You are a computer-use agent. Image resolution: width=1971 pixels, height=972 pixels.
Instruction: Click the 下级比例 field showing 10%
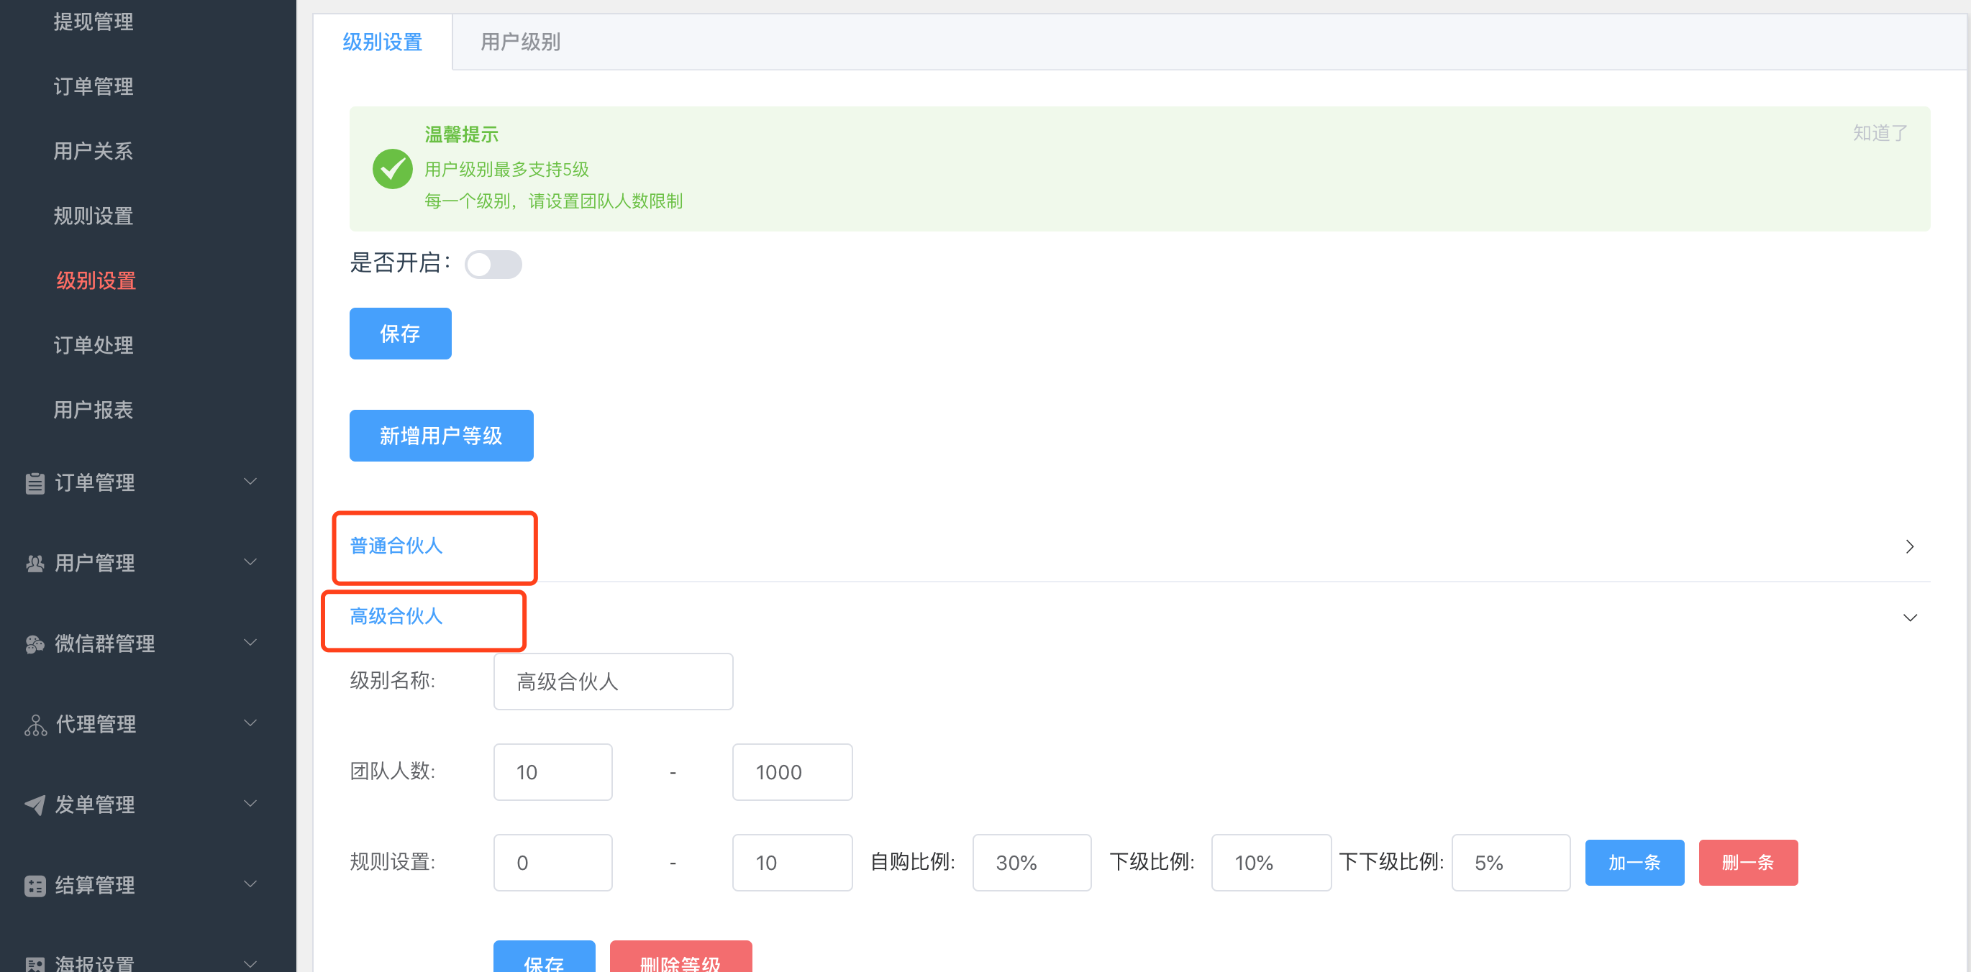[x=1271, y=863]
